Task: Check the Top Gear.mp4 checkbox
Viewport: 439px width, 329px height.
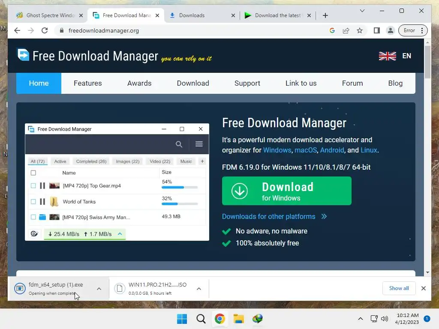Action: coord(33,186)
